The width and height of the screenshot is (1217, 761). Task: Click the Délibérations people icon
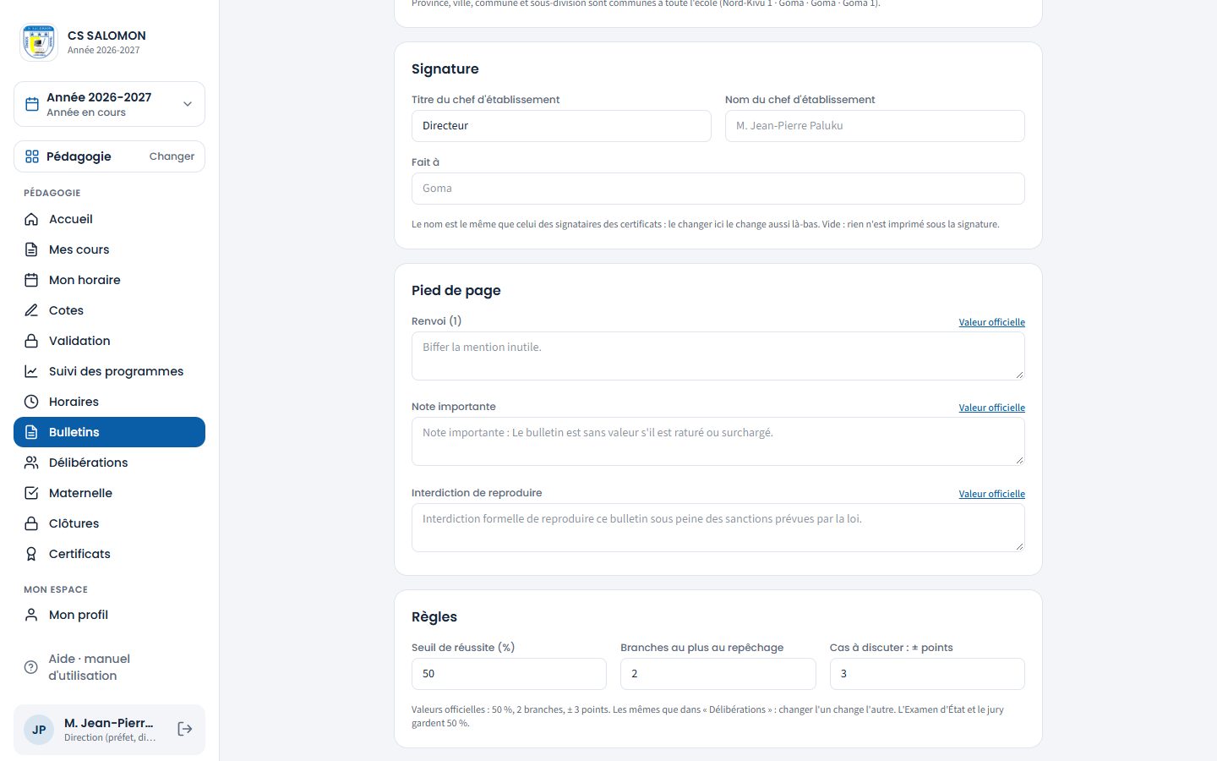tap(31, 463)
